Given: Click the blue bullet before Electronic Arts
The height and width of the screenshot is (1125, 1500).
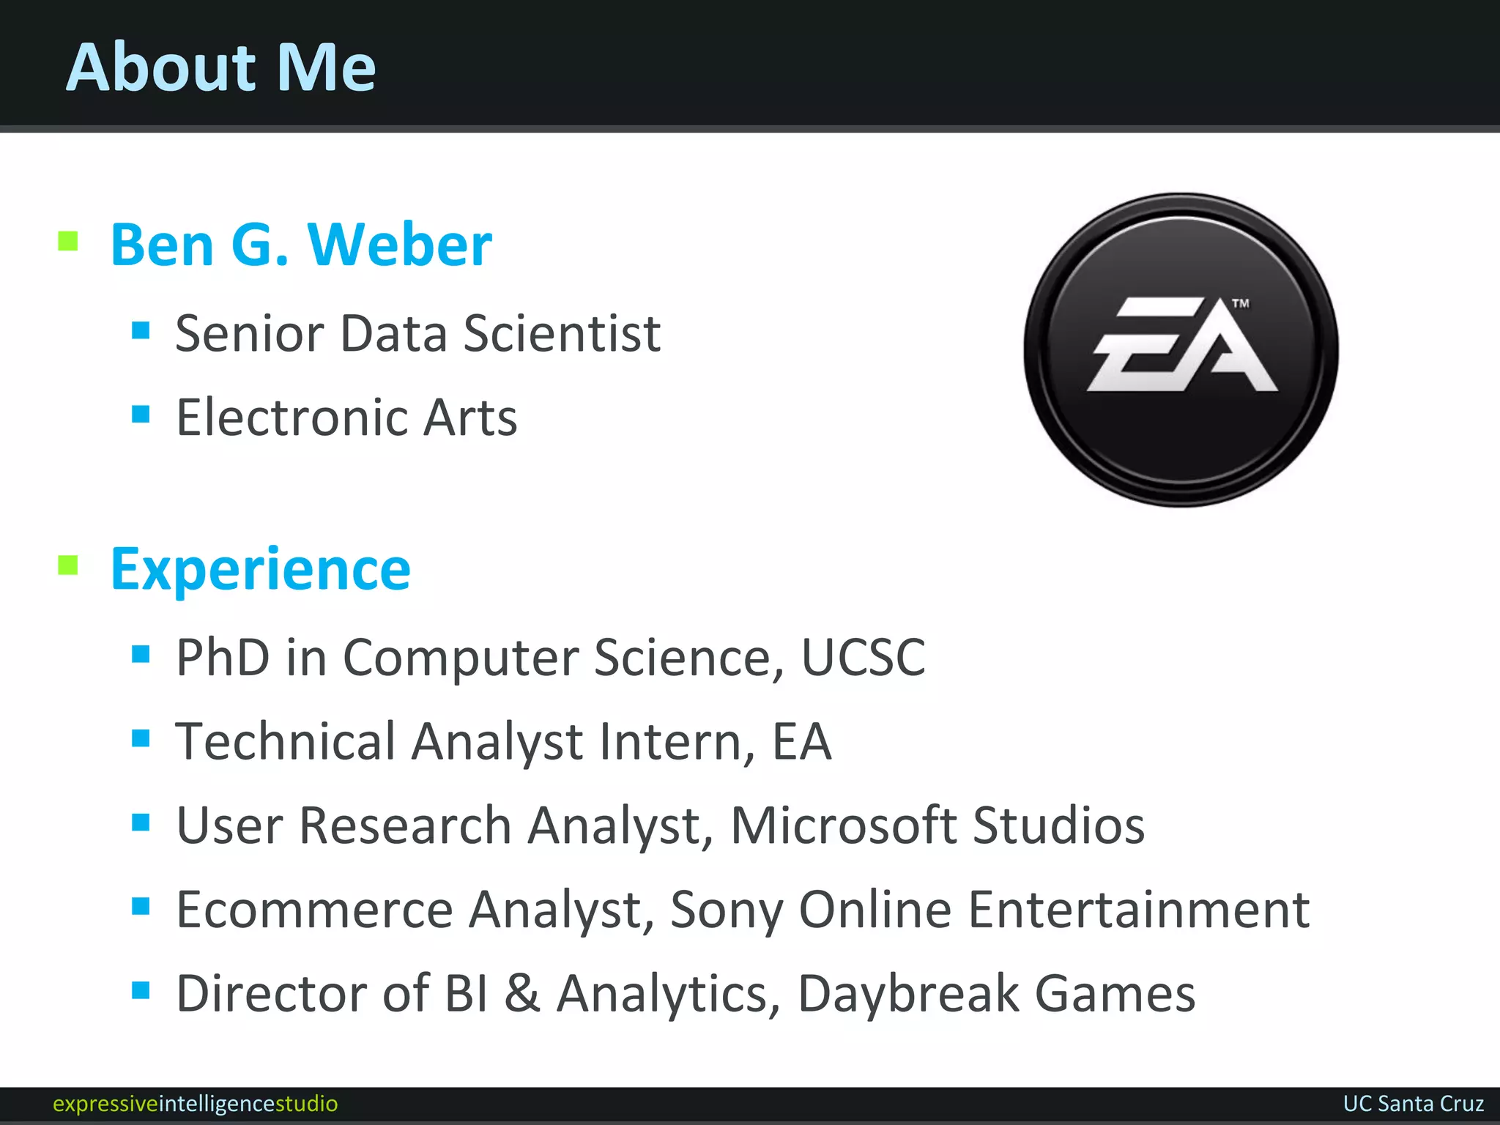Looking at the screenshot, I should [141, 414].
